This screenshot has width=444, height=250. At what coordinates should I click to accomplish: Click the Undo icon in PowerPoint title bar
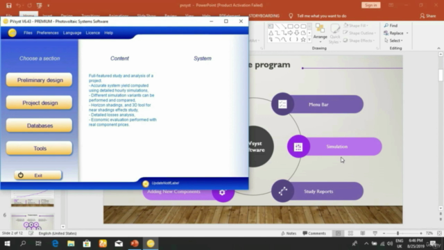(19, 6)
